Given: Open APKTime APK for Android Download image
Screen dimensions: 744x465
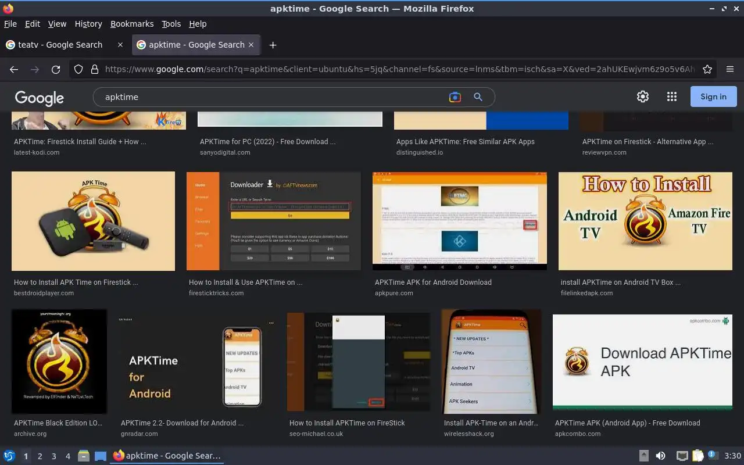Looking at the screenshot, I should 459,221.
